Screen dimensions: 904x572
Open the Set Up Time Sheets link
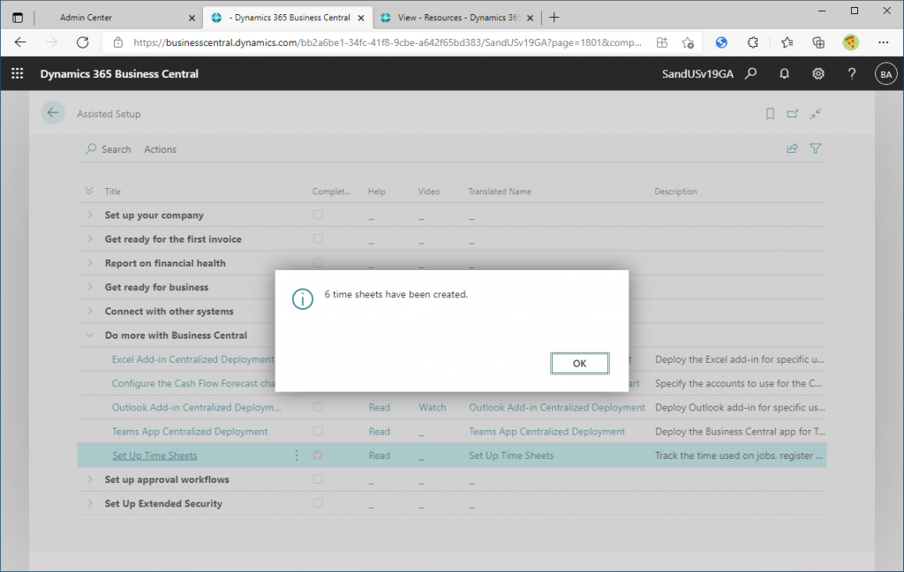point(154,455)
